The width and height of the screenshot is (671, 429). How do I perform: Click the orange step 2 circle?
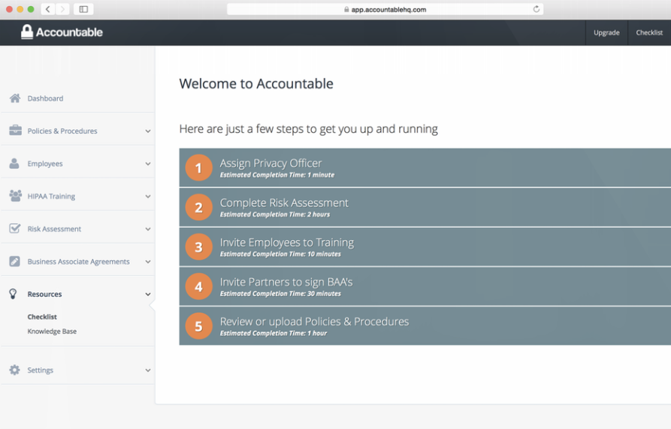click(198, 207)
